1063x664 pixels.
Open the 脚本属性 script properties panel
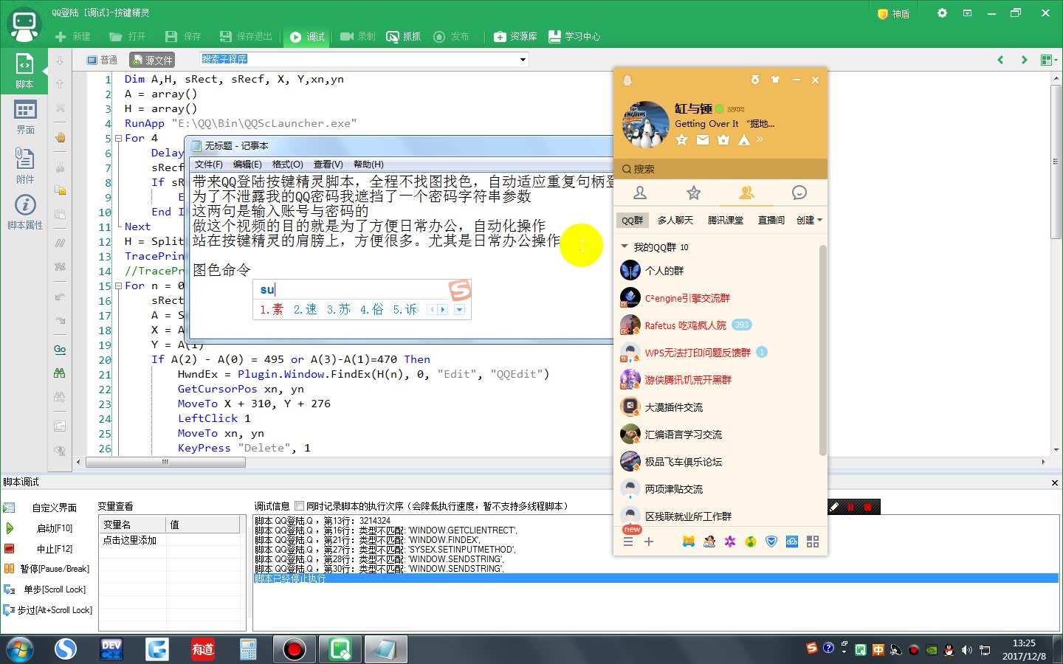pos(24,212)
